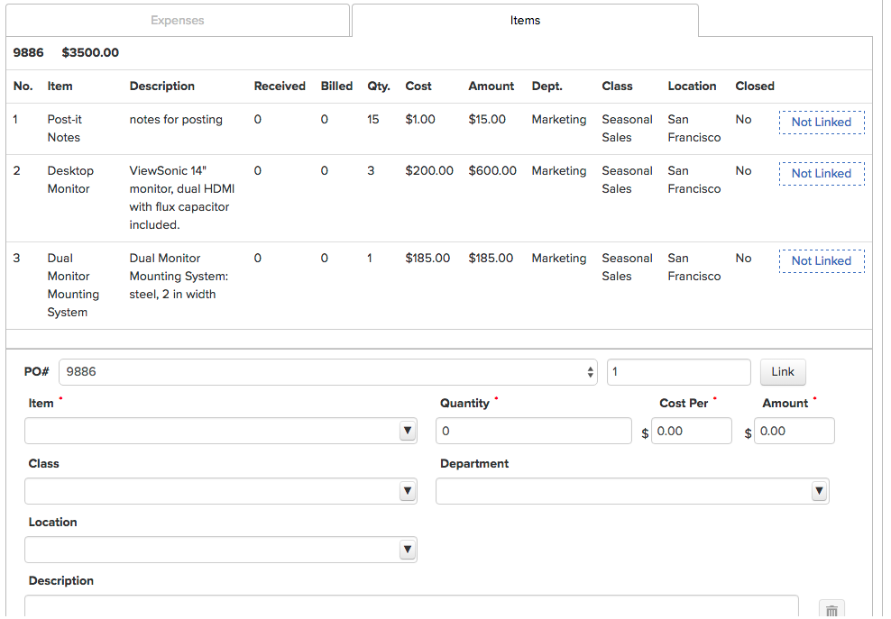This screenshot has height=619, width=891.
Task: Click Not Linked for Post-it Notes
Action: [822, 122]
